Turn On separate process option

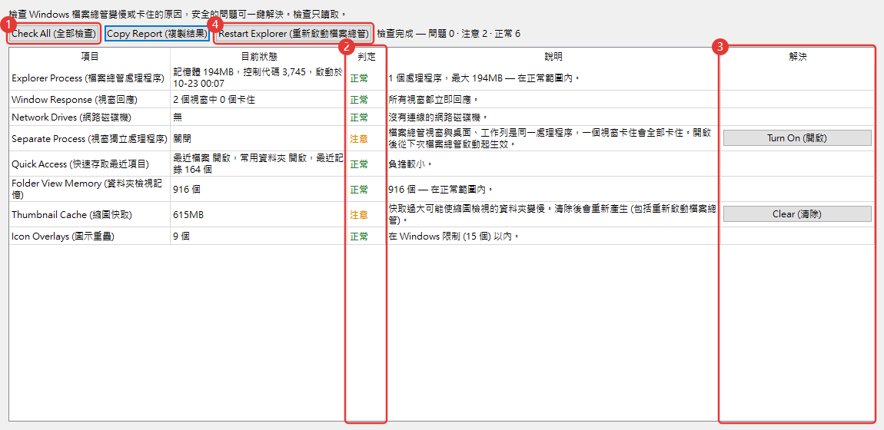pos(797,138)
